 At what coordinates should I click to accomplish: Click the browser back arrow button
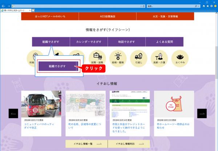(x=3, y=6)
